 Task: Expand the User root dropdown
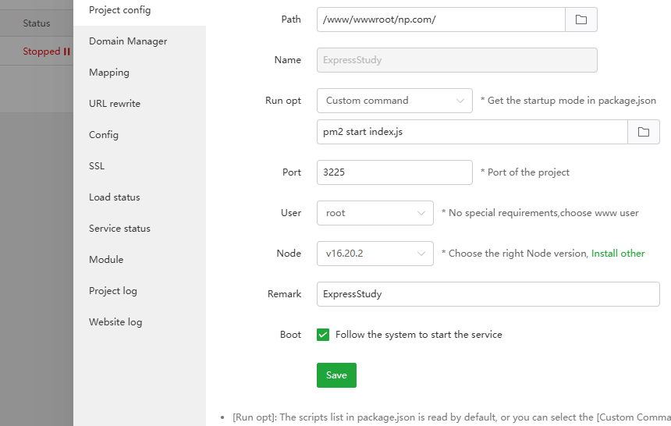375,213
